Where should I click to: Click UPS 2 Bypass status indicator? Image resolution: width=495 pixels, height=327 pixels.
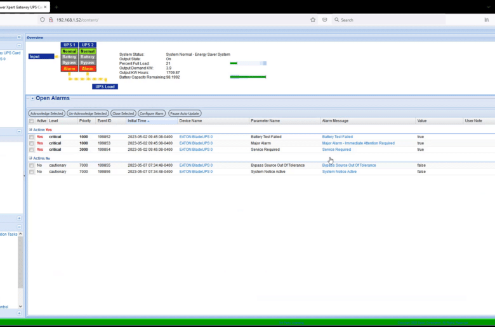tap(88, 63)
